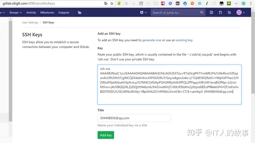Click the page vertical scrollbar thumb

[253, 52]
